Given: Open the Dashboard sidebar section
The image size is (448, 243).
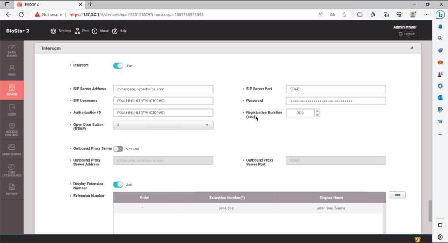Looking at the screenshot, I should [x=12, y=50].
